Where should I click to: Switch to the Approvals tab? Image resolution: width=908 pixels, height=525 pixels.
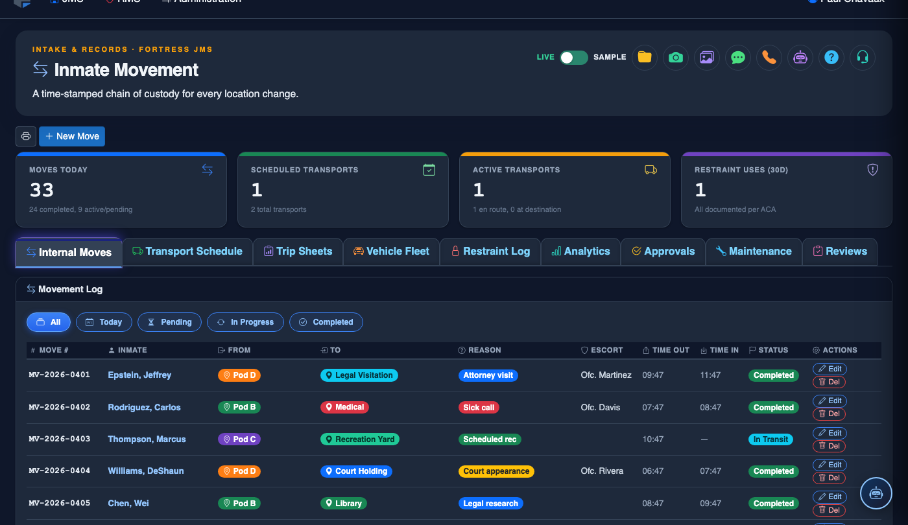coord(663,251)
